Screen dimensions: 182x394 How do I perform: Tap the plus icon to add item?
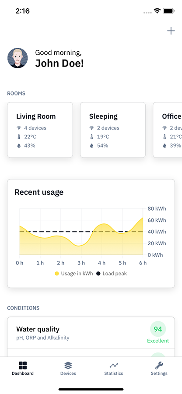coord(171,31)
